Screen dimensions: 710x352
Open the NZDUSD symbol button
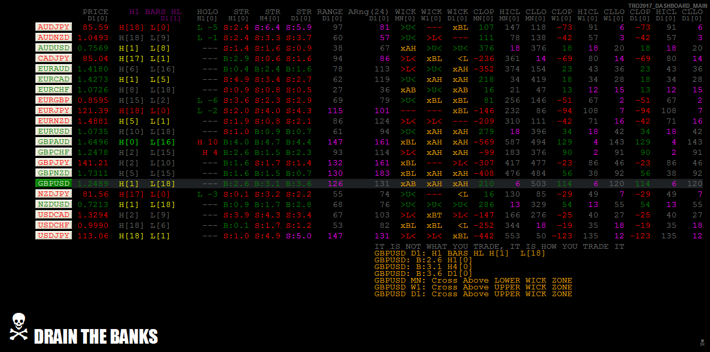(x=53, y=204)
